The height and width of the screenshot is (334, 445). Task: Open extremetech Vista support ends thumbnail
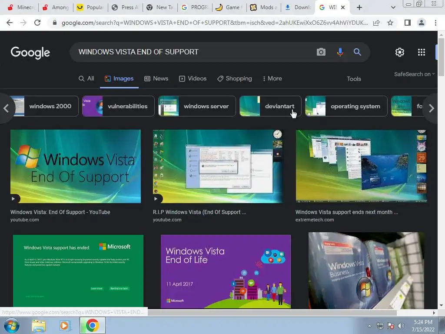361,166
